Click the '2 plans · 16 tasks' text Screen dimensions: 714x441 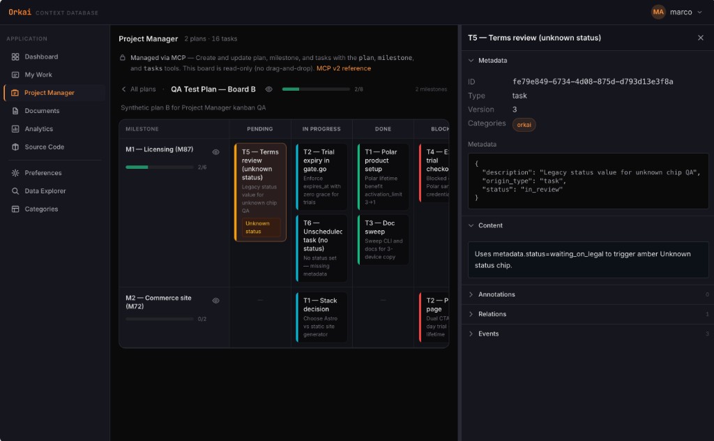(211, 38)
